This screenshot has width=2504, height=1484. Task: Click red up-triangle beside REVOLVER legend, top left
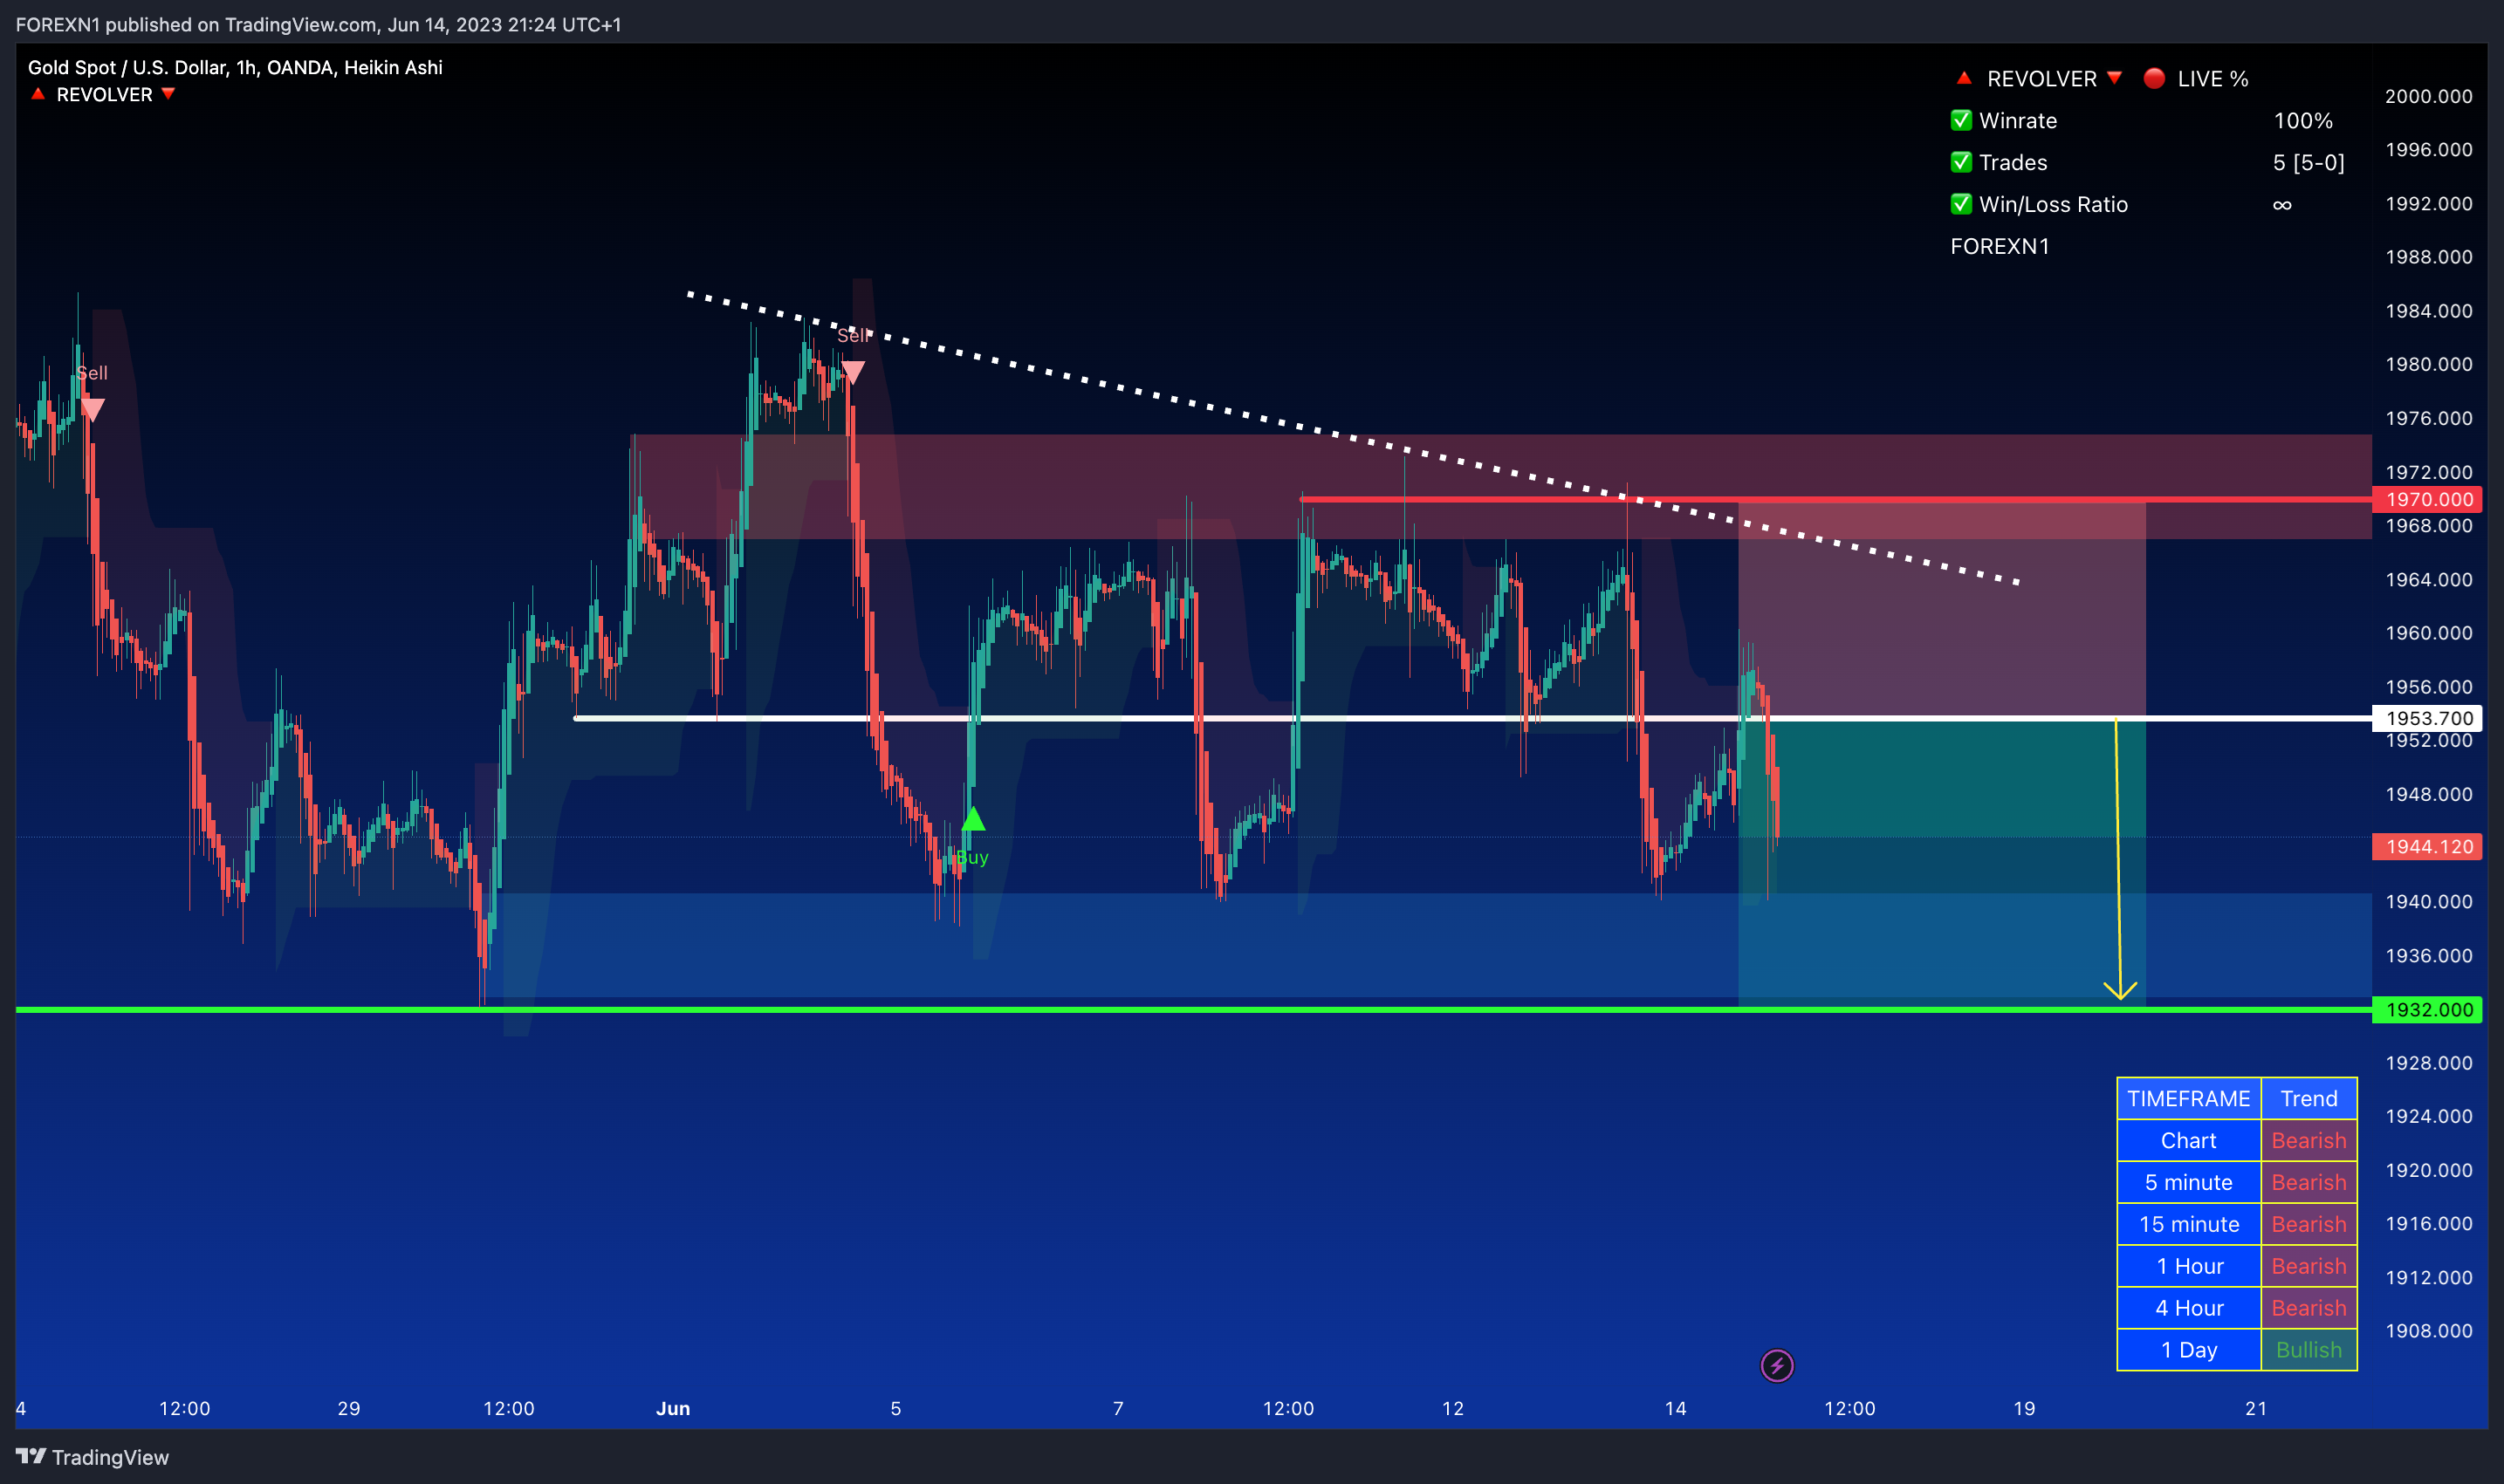(38, 94)
